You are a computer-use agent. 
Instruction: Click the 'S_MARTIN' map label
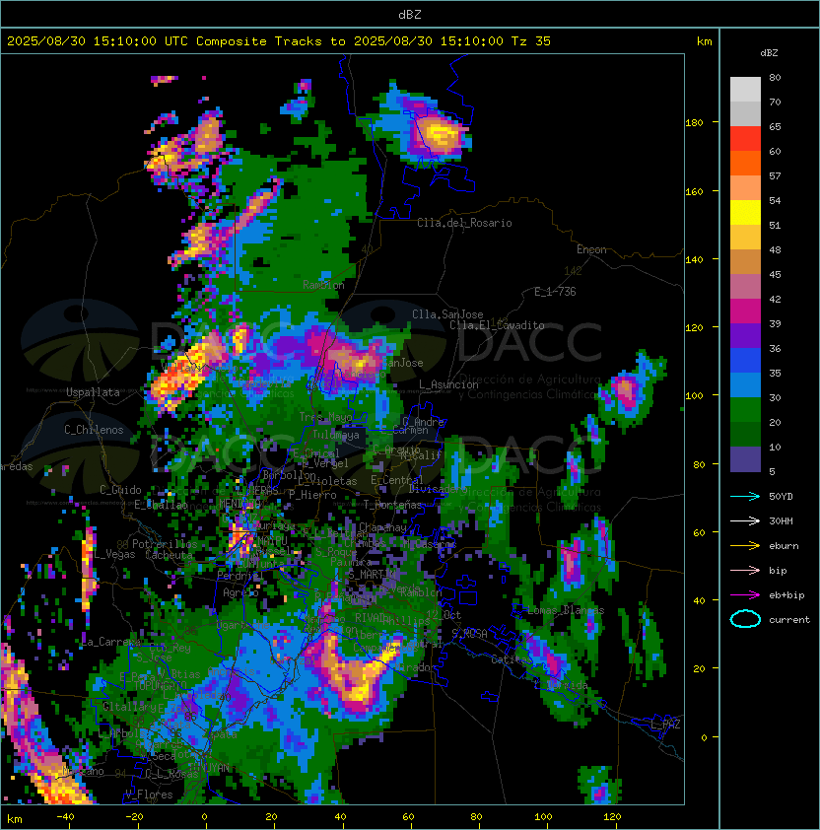[x=372, y=575]
